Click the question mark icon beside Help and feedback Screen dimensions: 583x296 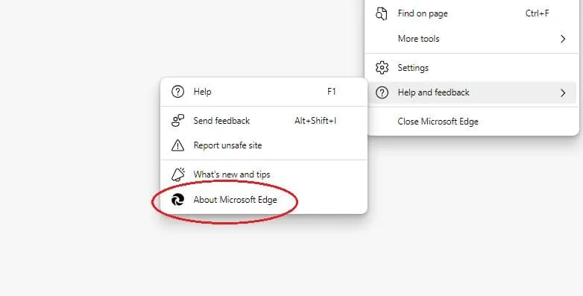tap(382, 92)
